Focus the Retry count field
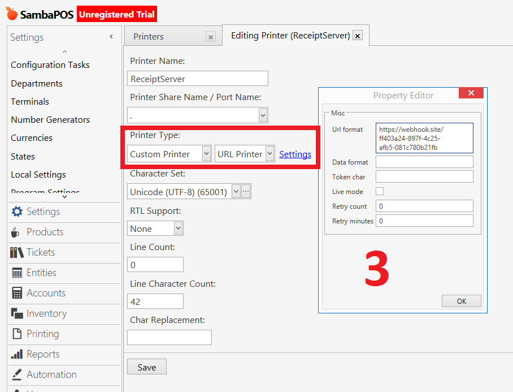513x392 pixels. click(x=424, y=206)
